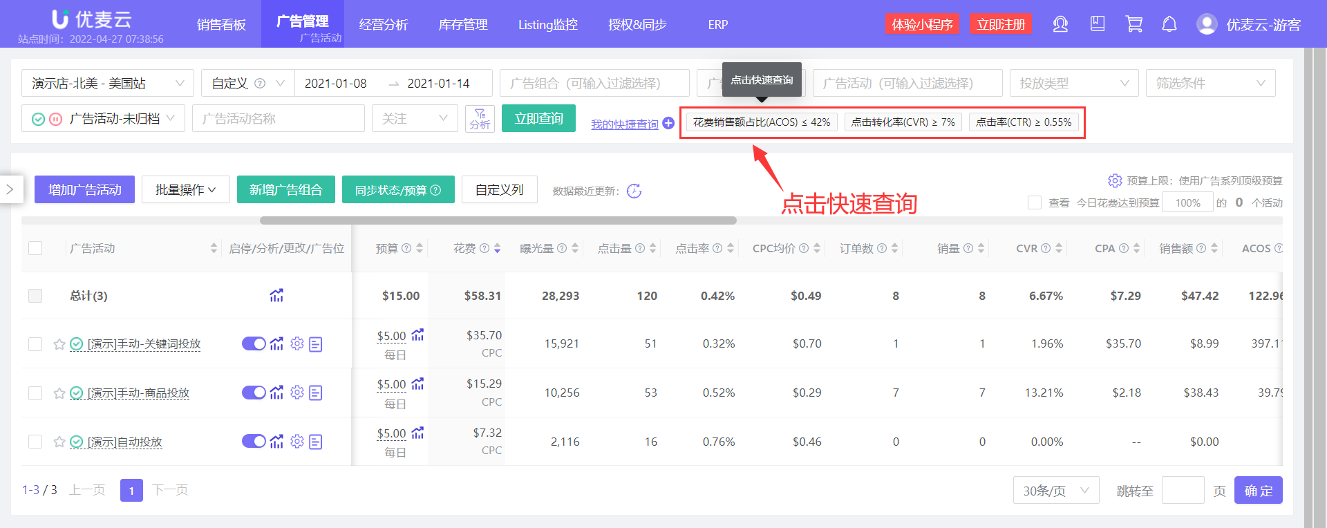Open budget trend icon beside 自动投放 $5.00
Image resolution: width=1327 pixels, height=528 pixels.
[x=417, y=433]
